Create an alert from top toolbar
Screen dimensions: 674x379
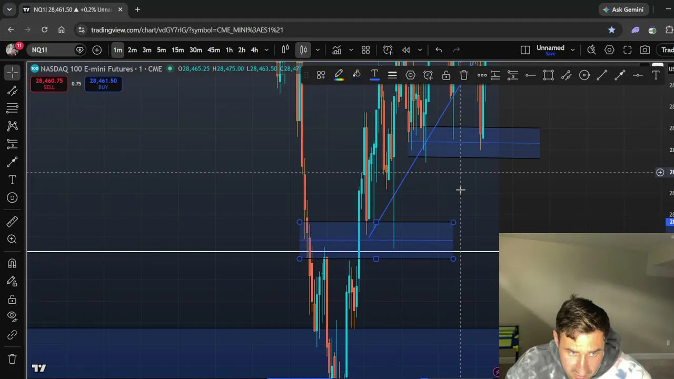click(x=388, y=50)
